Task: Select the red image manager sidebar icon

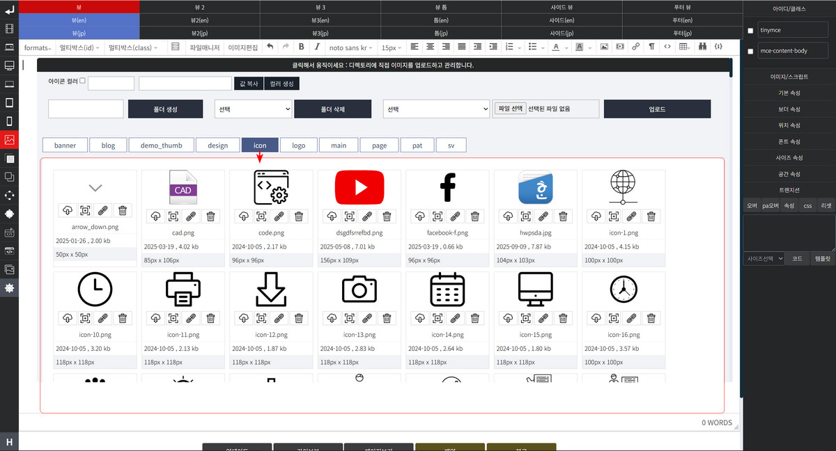Action: point(9,139)
